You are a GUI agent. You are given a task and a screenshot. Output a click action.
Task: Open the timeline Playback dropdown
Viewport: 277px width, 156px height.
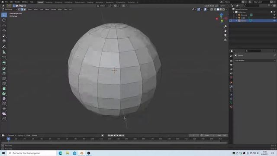pyautogui.click(x=12, y=135)
